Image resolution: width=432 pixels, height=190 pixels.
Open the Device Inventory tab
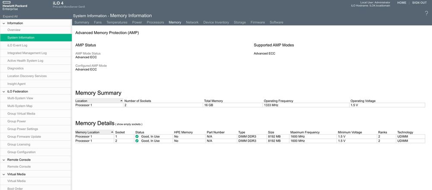point(216,22)
